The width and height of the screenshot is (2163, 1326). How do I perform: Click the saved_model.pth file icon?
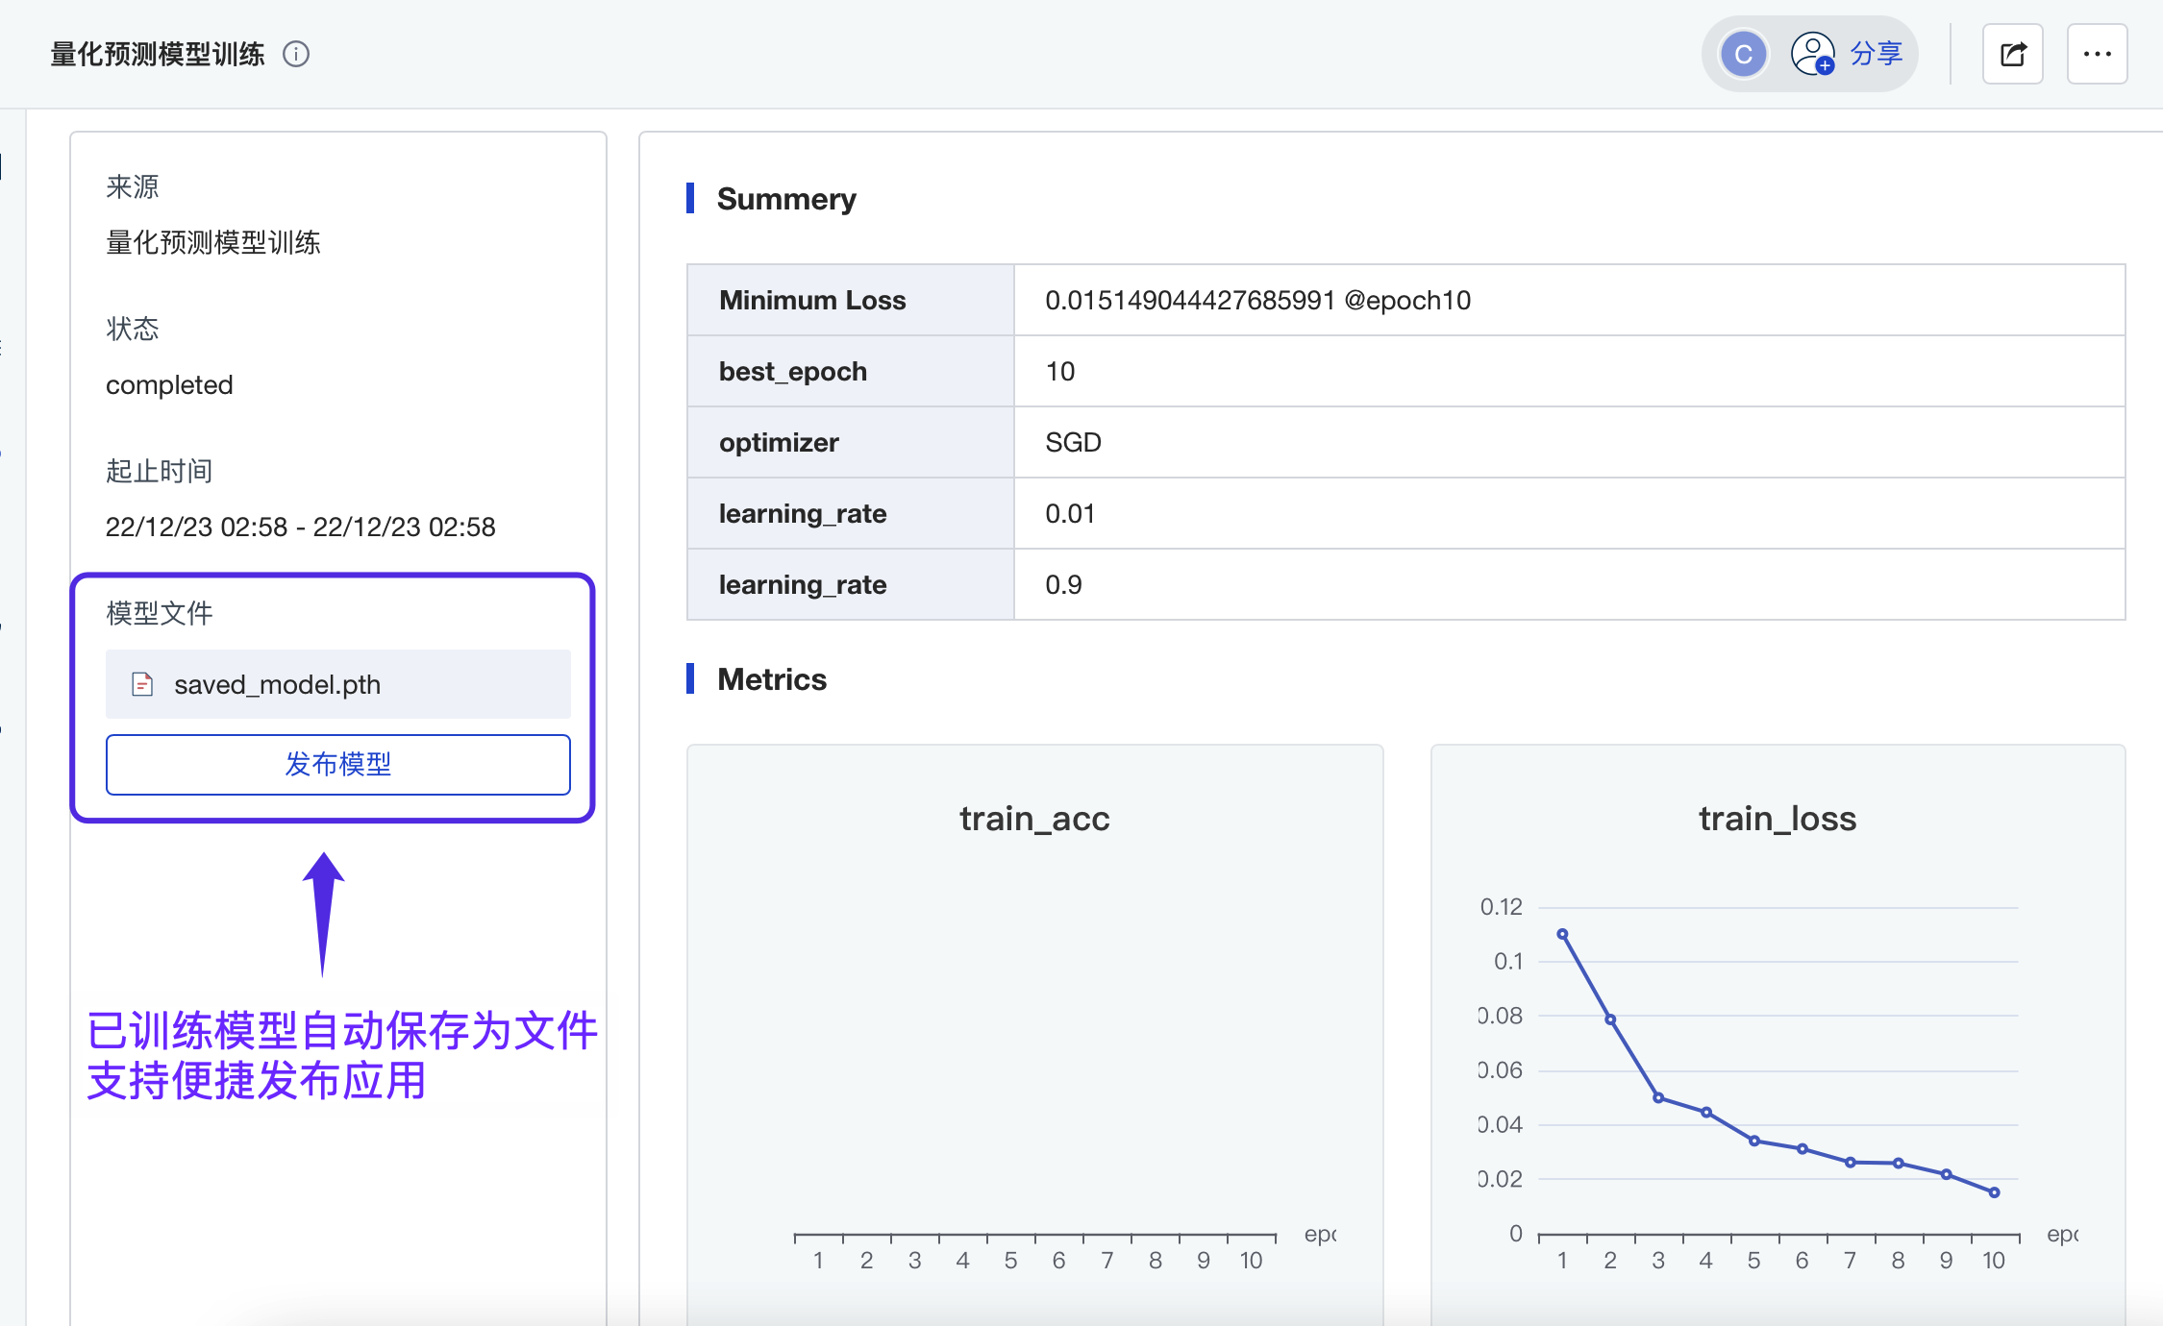142,684
